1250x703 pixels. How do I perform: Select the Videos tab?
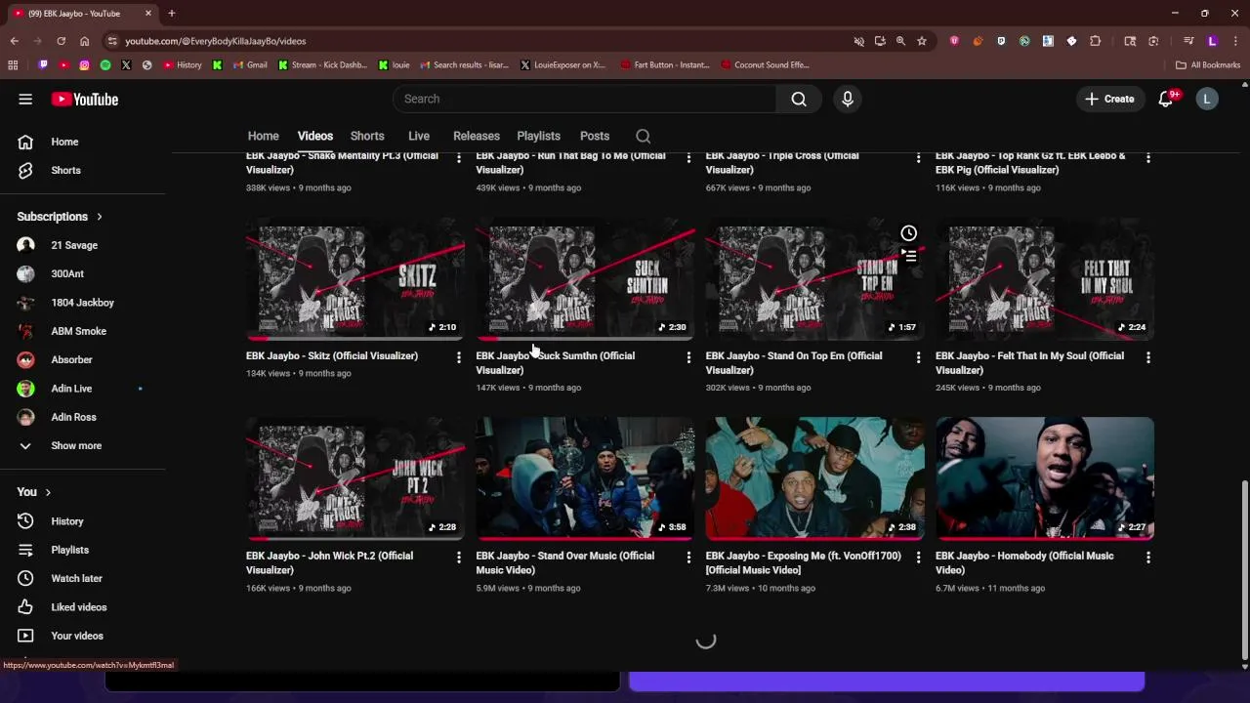[314, 136]
